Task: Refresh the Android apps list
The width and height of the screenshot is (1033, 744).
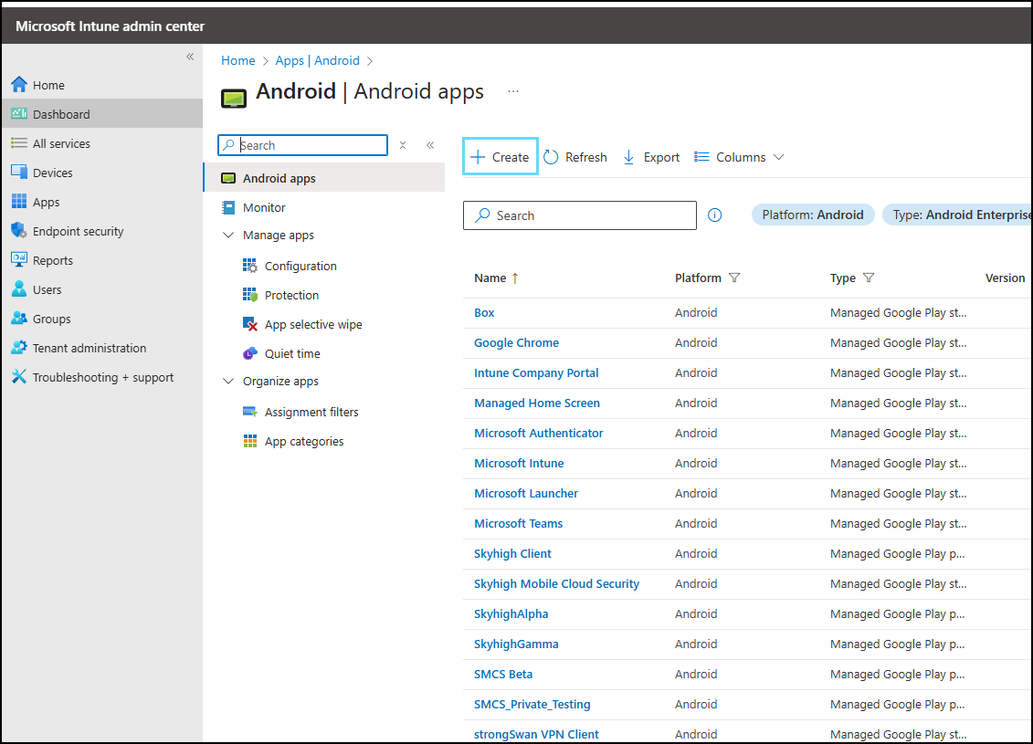Action: click(x=575, y=157)
